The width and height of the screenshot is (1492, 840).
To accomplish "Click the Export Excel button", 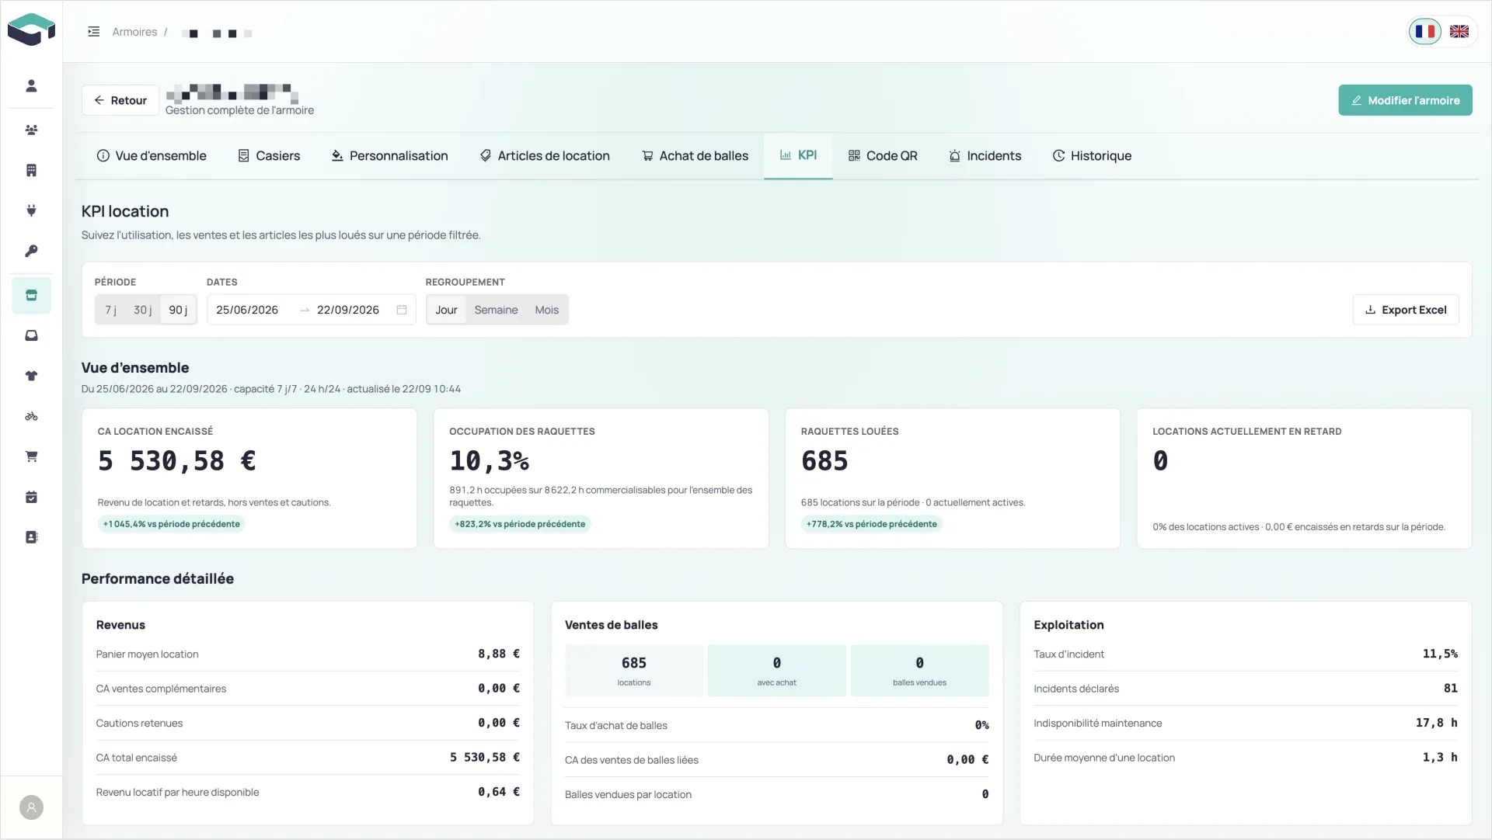I will point(1405,310).
